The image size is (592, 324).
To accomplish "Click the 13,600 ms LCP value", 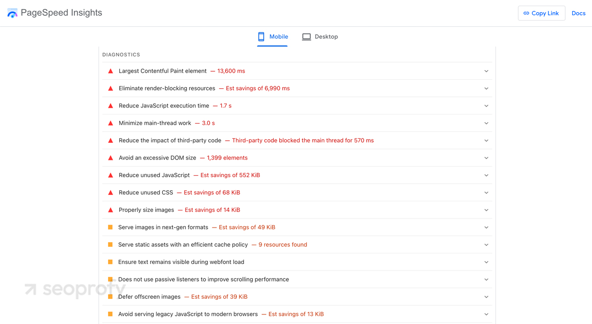I will pyautogui.click(x=231, y=71).
